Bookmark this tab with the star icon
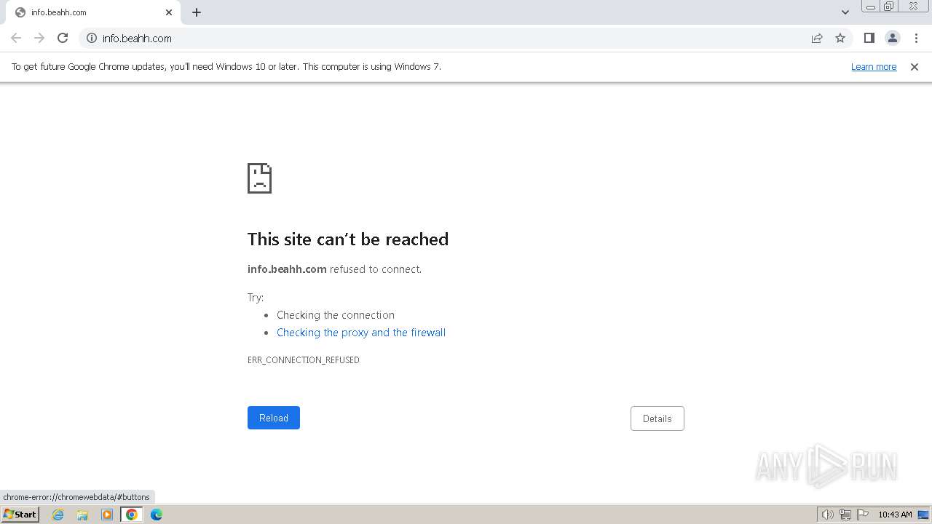 (x=840, y=38)
